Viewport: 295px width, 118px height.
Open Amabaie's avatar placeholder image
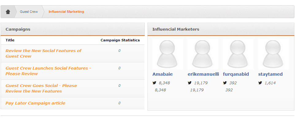click(x=168, y=54)
